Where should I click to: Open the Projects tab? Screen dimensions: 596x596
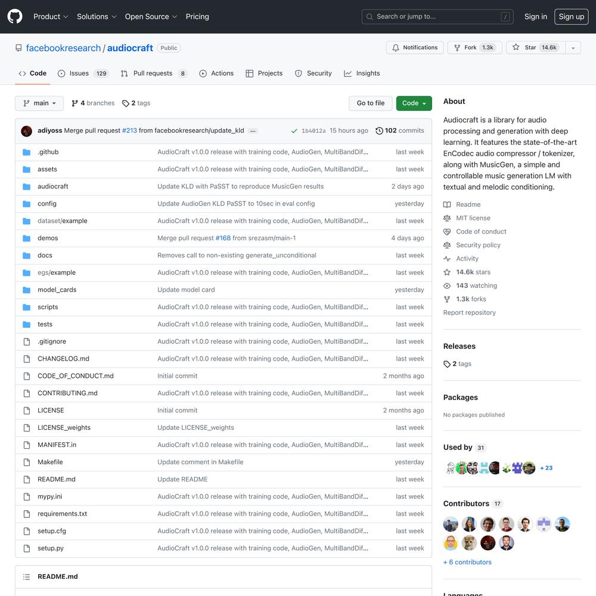[264, 73]
